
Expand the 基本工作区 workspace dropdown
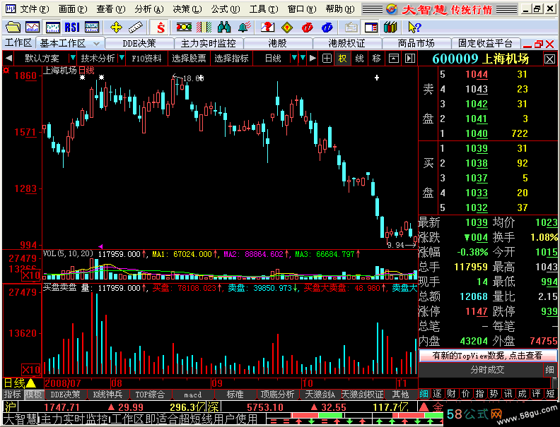tap(96, 44)
